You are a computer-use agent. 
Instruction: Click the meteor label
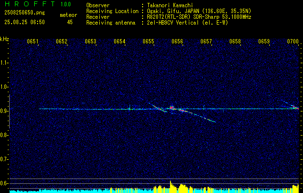tap(68, 15)
